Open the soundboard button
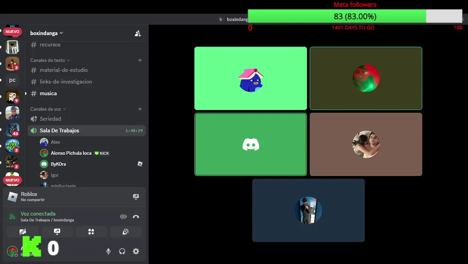Viewport: 468px width, 264px height. (x=126, y=231)
